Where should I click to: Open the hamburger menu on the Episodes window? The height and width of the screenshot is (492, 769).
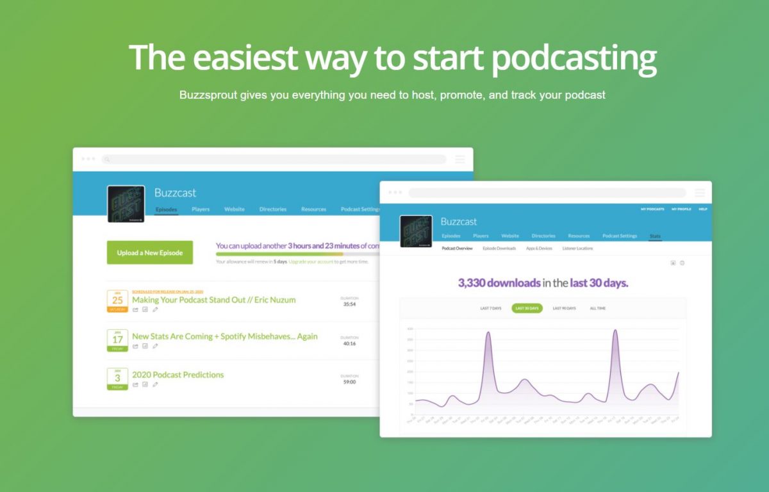tap(460, 159)
